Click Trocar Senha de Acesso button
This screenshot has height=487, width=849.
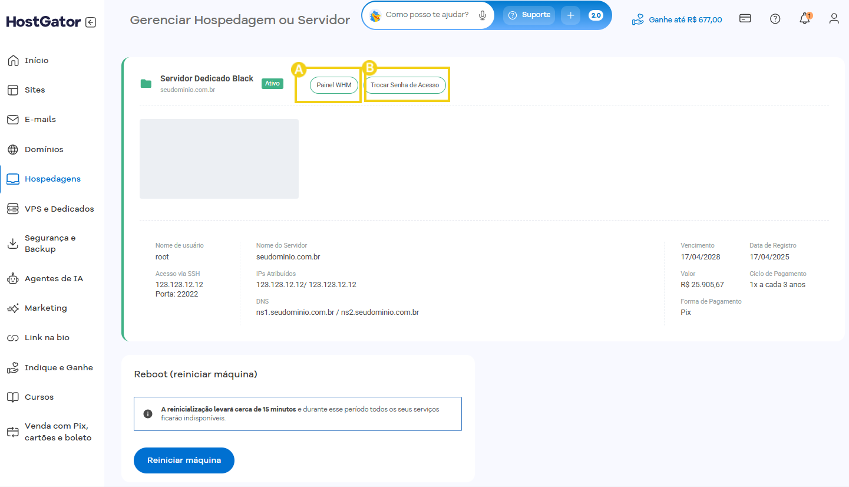point(405,85)
